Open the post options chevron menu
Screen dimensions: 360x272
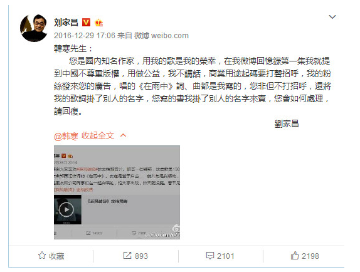pos(332,17)
